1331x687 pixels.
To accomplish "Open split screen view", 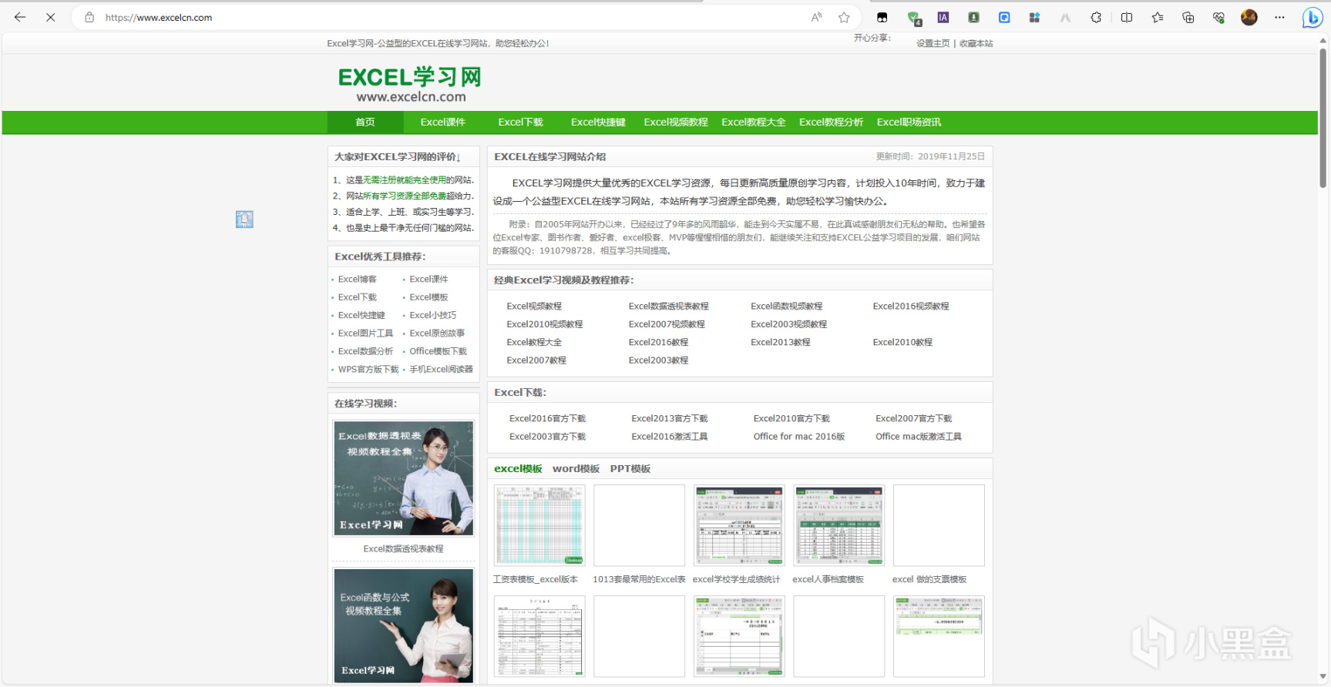I will pyautogui.click(x=1127, y=17).
